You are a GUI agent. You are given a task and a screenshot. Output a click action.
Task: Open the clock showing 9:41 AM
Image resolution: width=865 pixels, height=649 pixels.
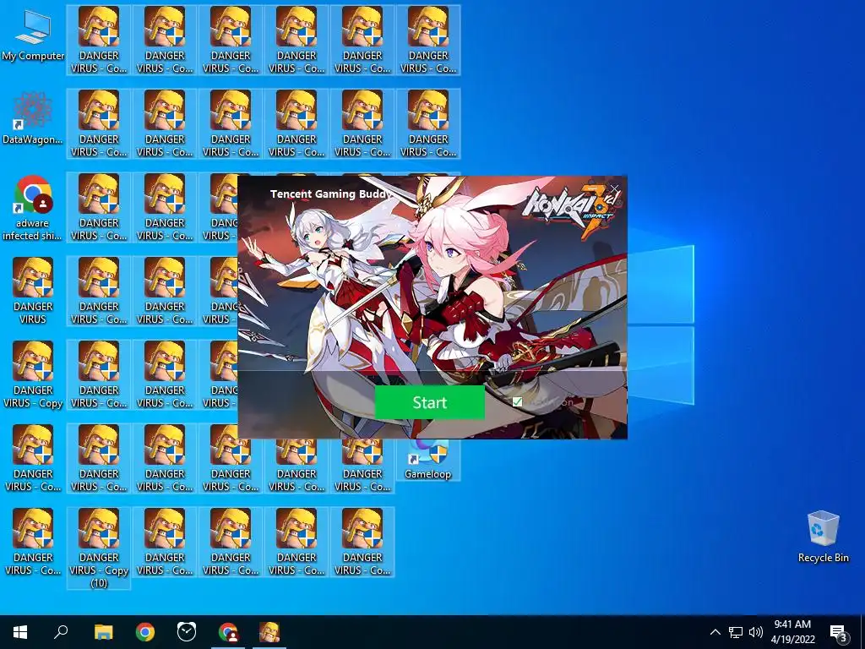[x=792, y=632]
